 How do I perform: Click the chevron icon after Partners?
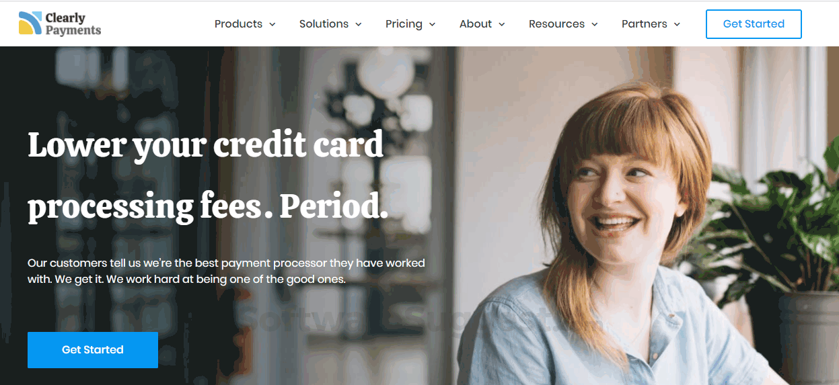click(x=677, y=24)
